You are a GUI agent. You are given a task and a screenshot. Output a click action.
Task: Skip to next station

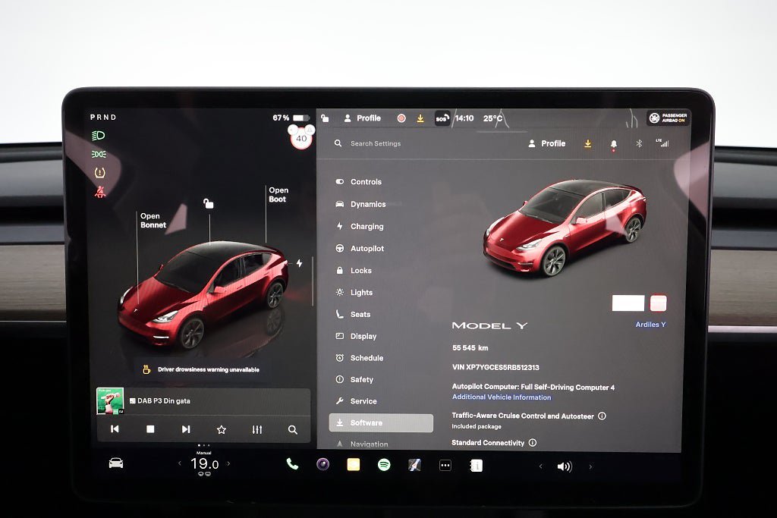click(186, 429)
